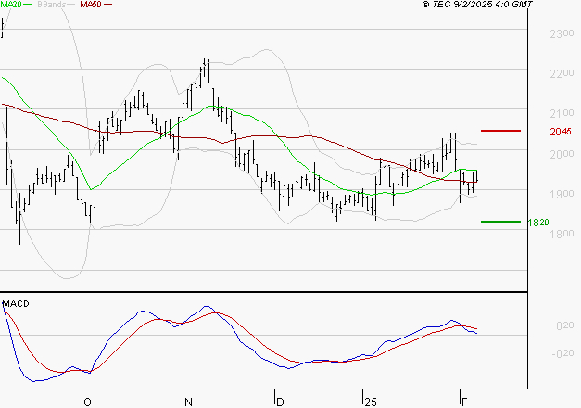Click the 25 year label on time axis
581x408 pixels.
pos(371,402)
